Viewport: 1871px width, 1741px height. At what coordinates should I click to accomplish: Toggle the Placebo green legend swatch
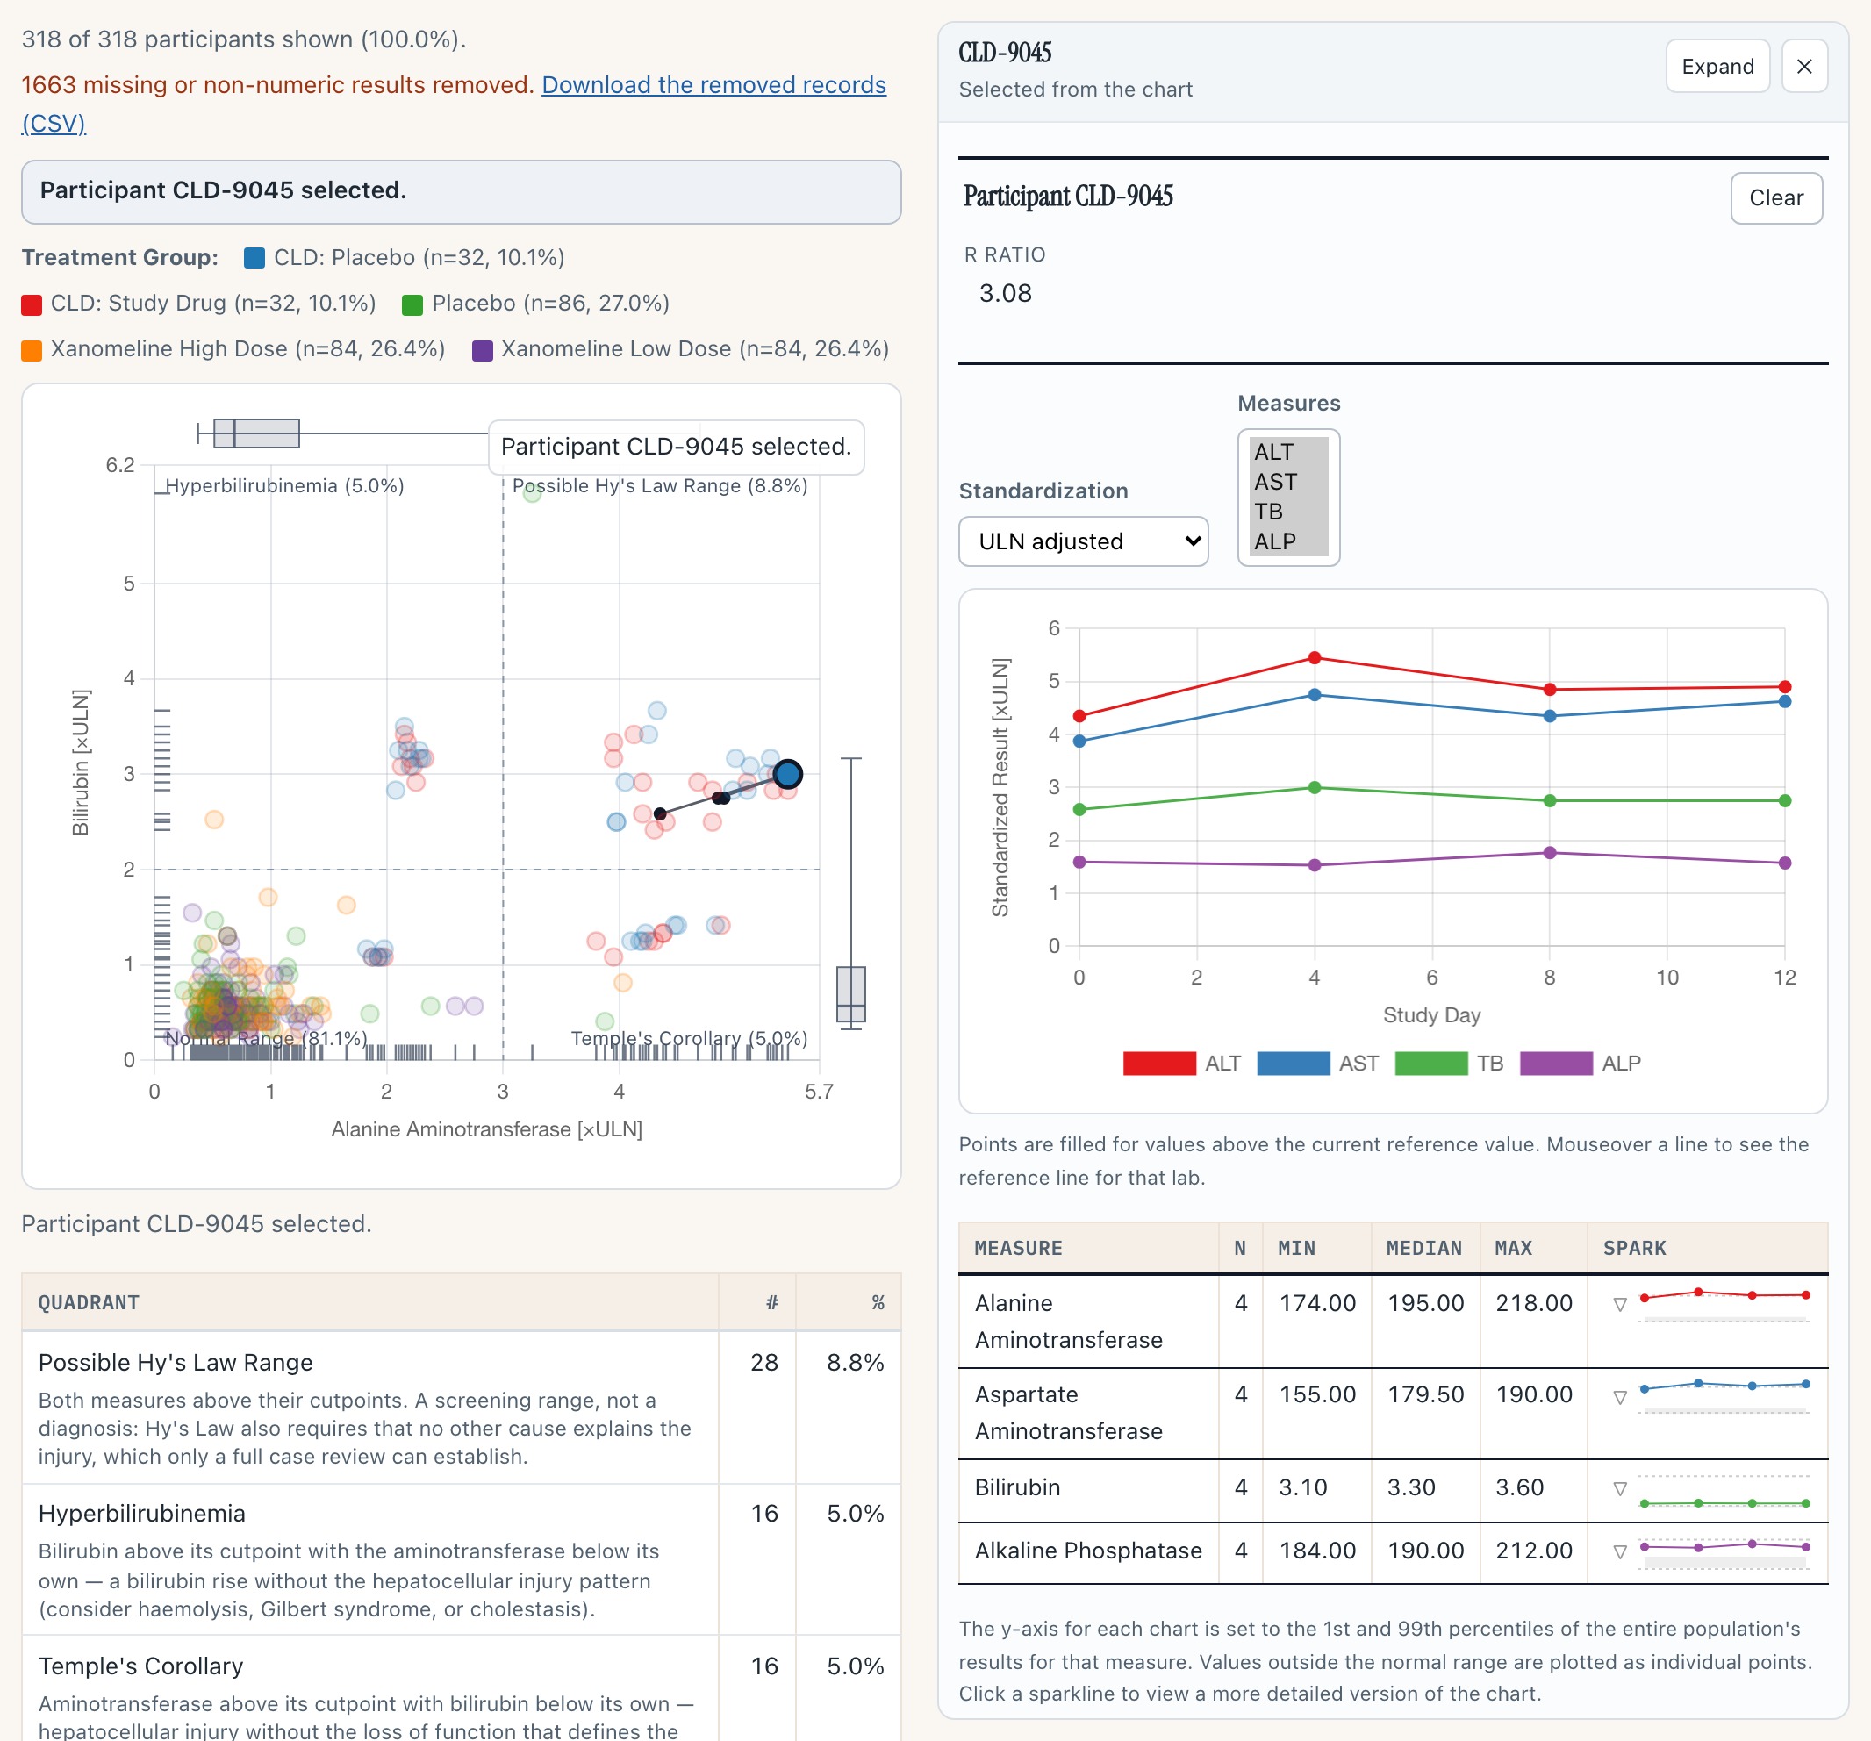412,304
